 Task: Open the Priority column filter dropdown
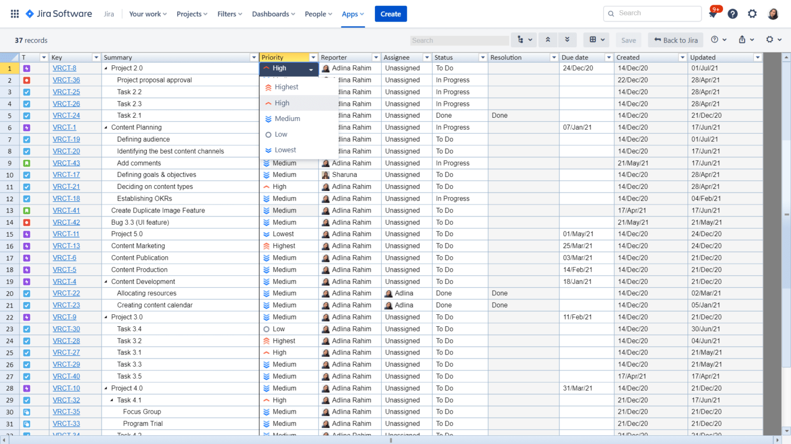313,57
